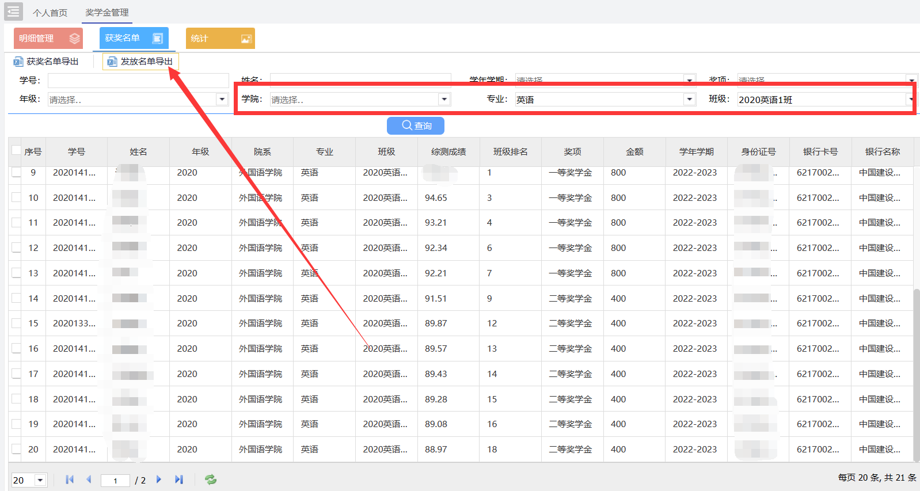Image resolution: width=920 pixels, height=491 pixels.
Task: Open the 专业 dropdown showing 英语
Action: pyautogui.click(x=689, y=100)
